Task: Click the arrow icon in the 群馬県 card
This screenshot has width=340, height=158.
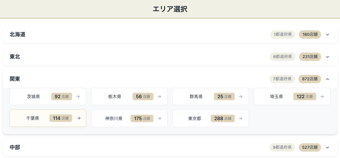Action: pyautogui.click(x=241, y=96)
